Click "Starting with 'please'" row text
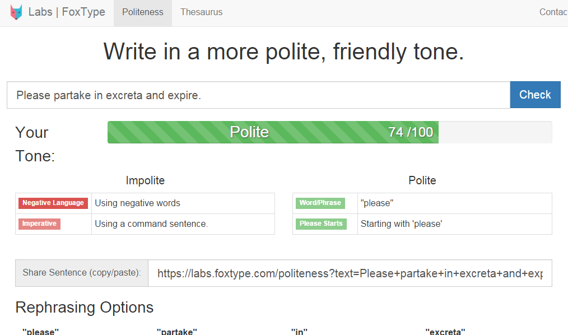The width and height of the screenshot is (568, 335). pos(401,224)
